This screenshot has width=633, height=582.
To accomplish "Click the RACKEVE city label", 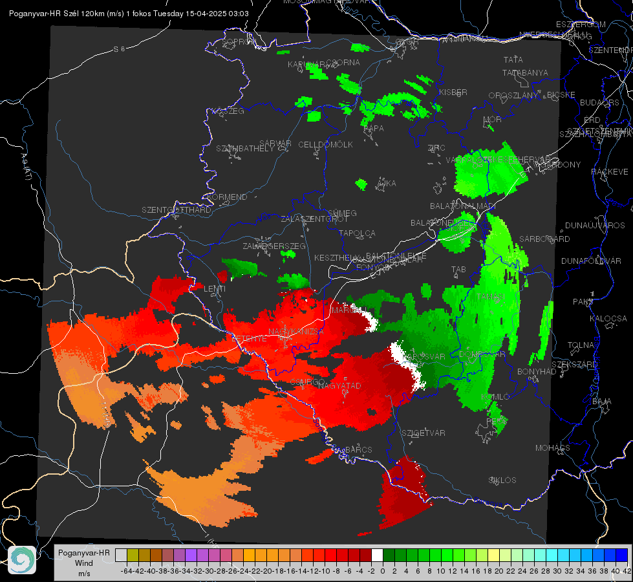I will pyautogui.click(x=610, y=172).
